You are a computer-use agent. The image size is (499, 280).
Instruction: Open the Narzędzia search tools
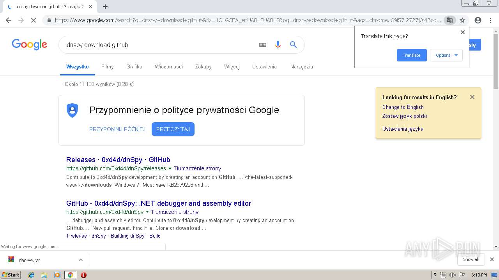(302, 66)
